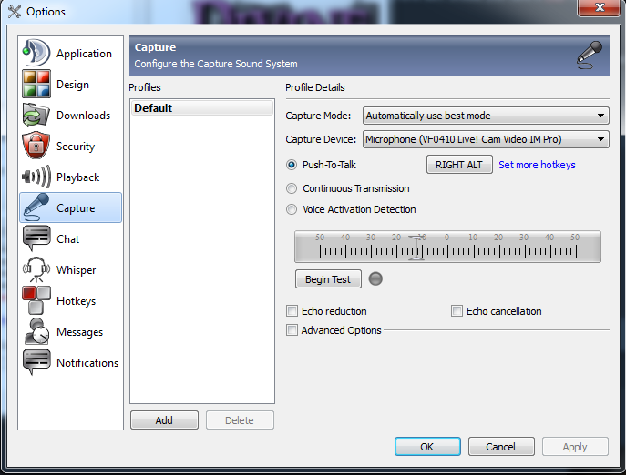Select the Default profile in Profiles list
Image resolution: width=626 pixels, height=475 pixels.
pos(202,108)
